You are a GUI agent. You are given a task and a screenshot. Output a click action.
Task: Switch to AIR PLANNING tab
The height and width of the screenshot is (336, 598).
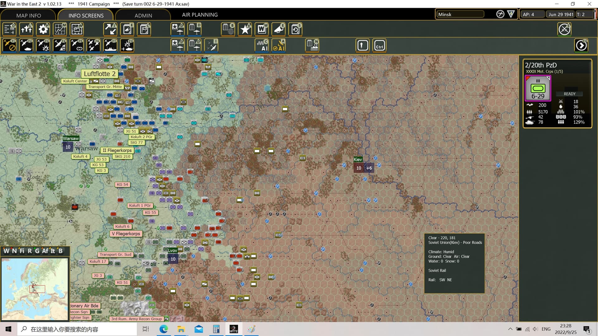coord(200,15)
